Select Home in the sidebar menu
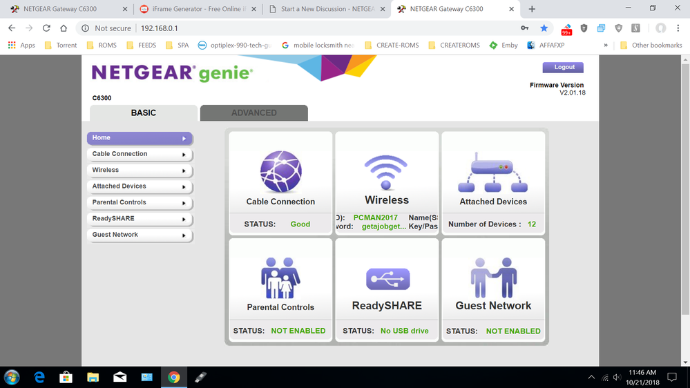 click(x=140, y=138)
